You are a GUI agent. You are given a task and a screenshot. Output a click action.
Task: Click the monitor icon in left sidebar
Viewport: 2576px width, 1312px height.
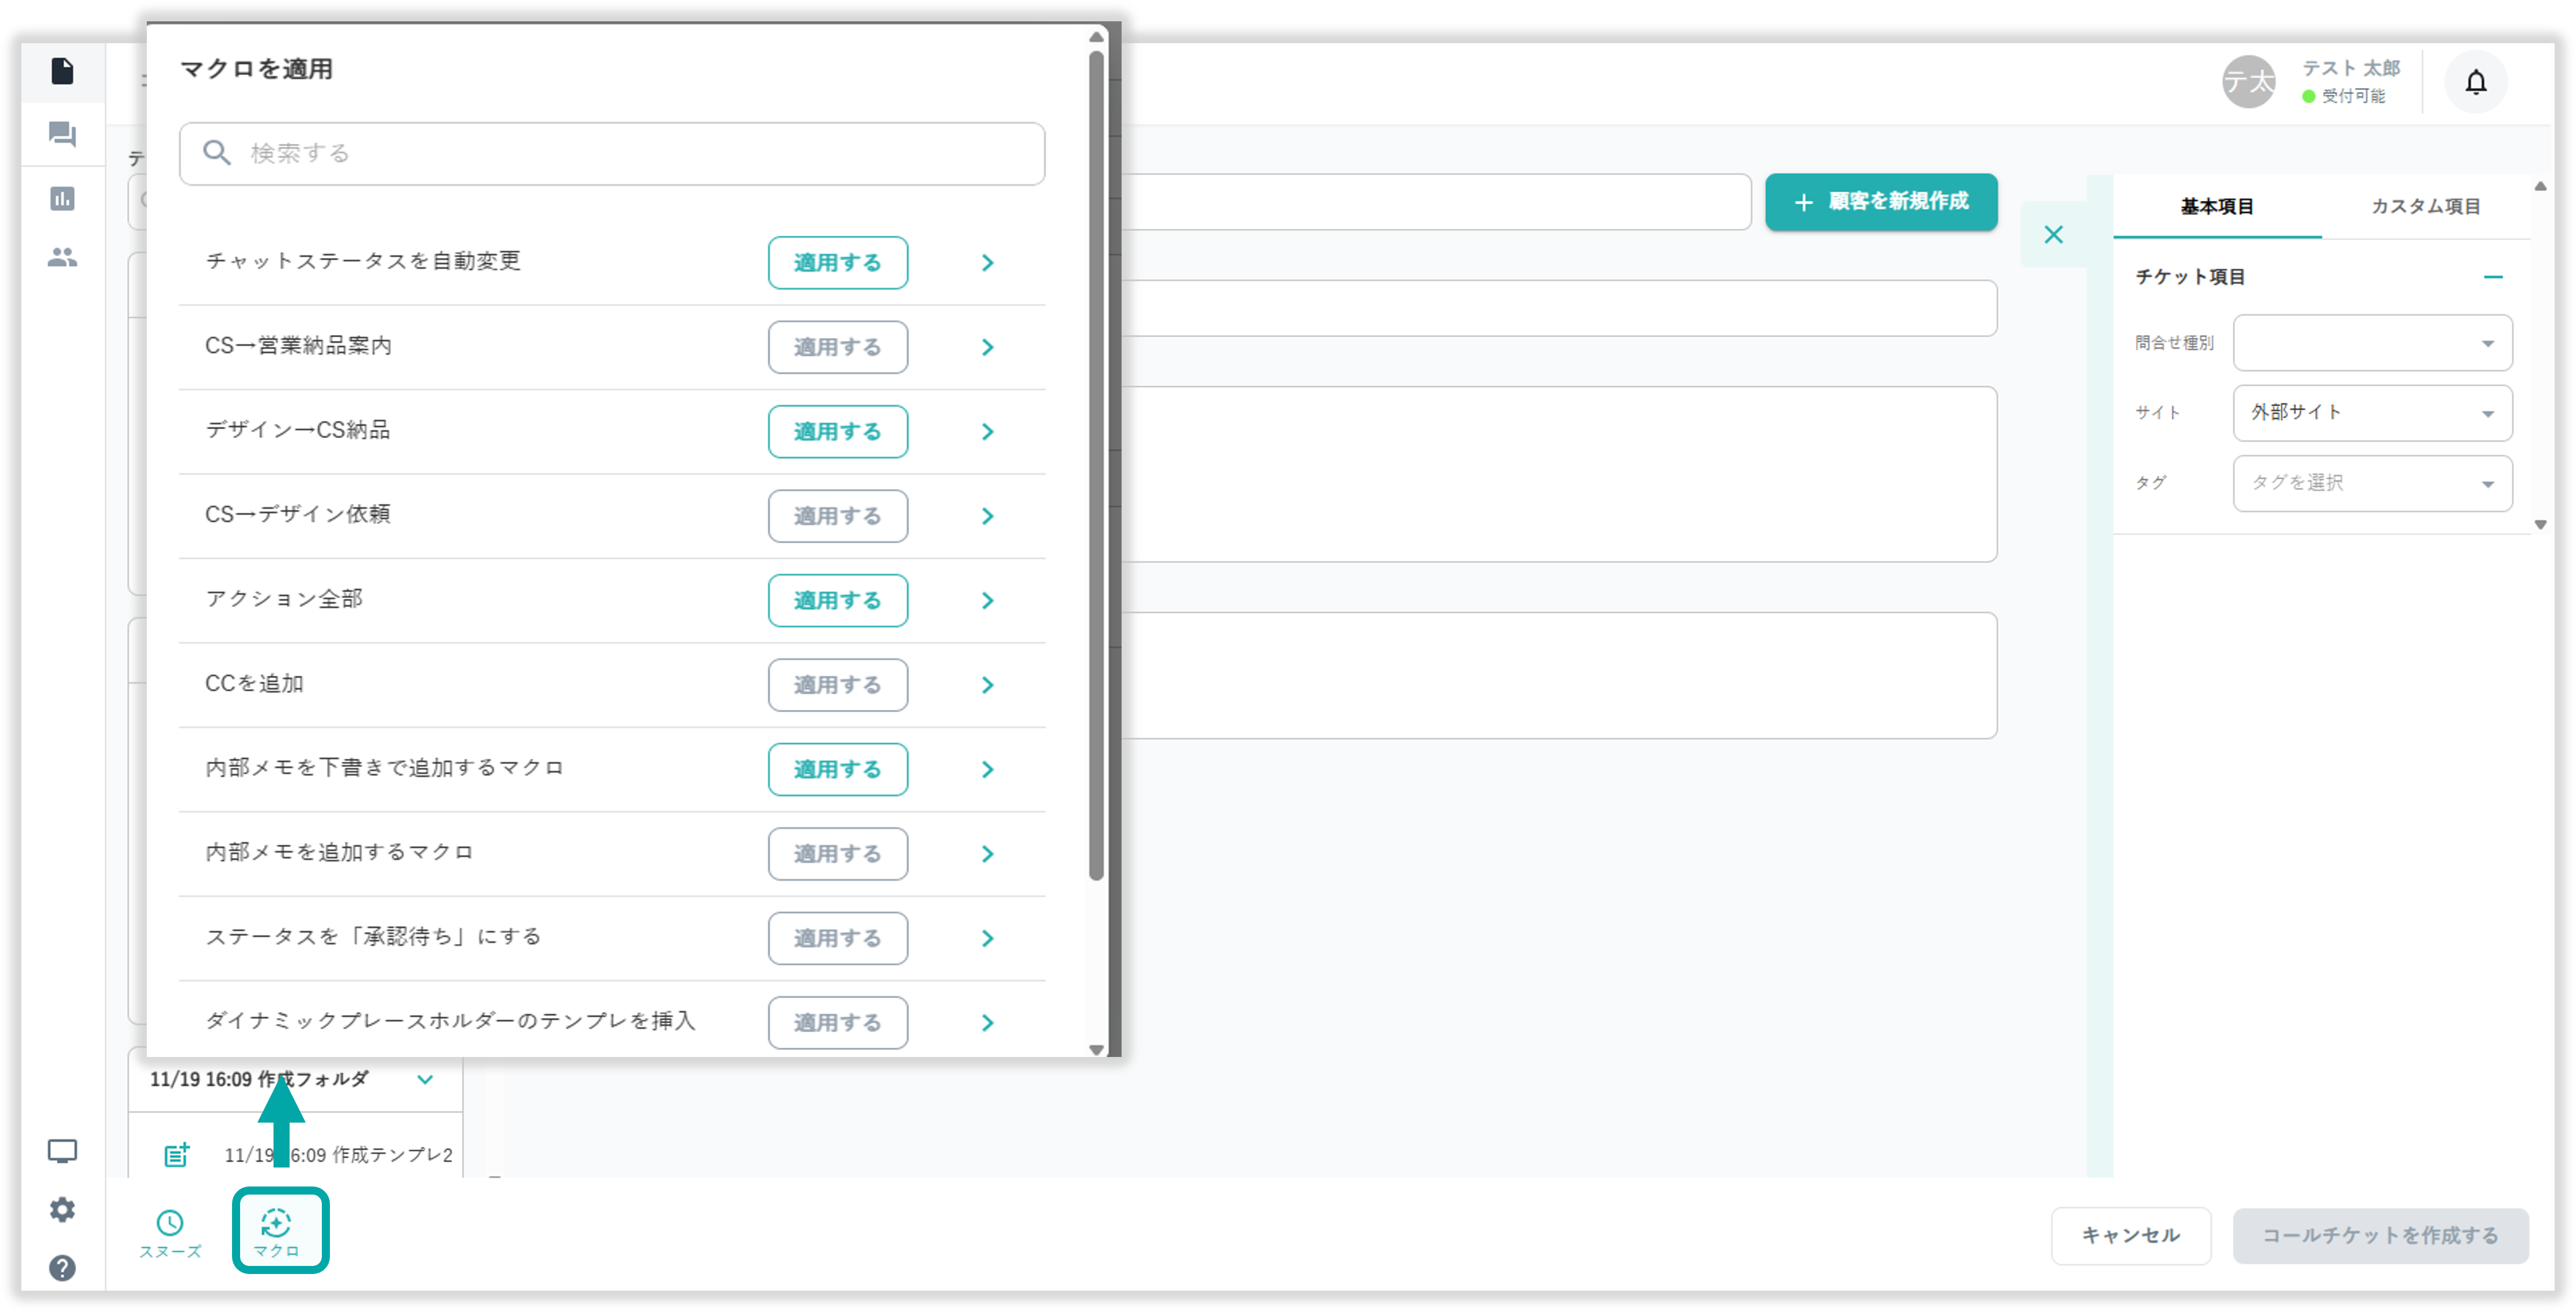point(62,1151)
